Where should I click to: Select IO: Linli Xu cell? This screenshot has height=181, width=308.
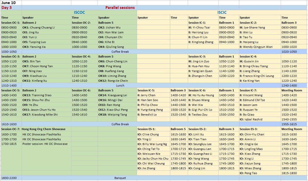click(203, 134)
